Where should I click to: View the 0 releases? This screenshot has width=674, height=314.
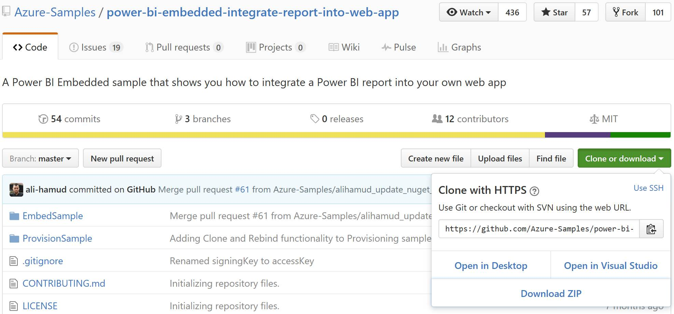pos(337,119)
